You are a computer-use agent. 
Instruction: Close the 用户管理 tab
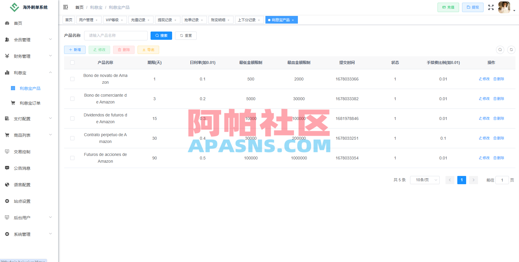[97, 20]
